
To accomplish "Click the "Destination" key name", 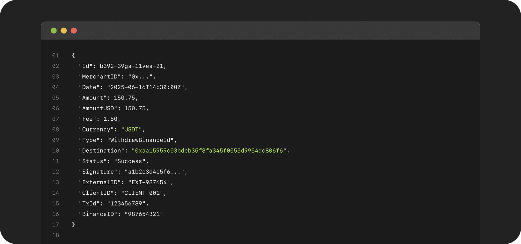I will click(x=101, y=151).
